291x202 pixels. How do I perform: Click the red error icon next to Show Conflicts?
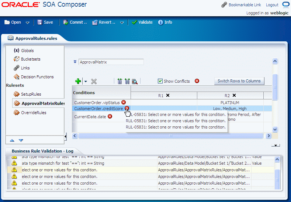197,81
